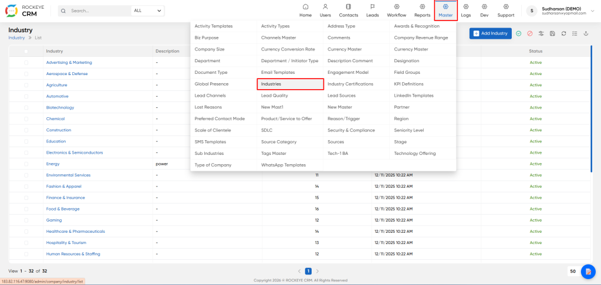This screenshot has width=601, height=285.
Task: Select Security & Compliance menu entry
Action: coord(351,130)
